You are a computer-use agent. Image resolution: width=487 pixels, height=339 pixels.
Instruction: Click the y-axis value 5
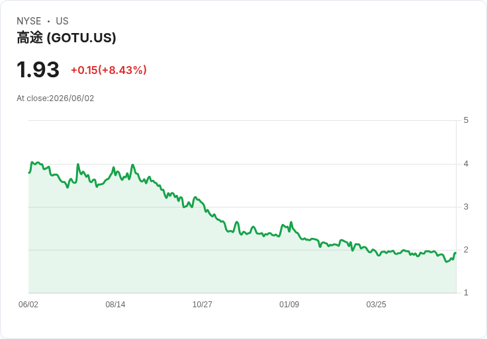[x=466, y=120]
